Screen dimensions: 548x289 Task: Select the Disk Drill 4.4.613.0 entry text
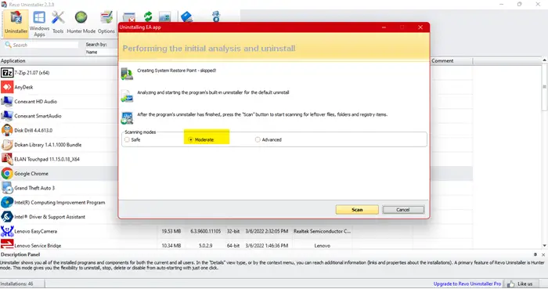pos(33,130)
